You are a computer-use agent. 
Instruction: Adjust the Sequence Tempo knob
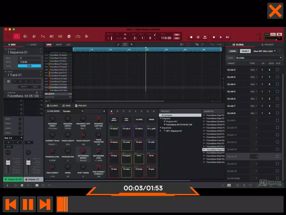52,119
